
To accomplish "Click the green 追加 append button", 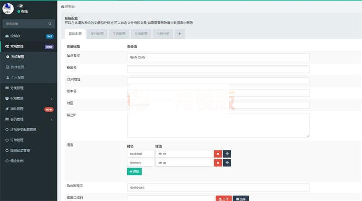I will point(134,172).
